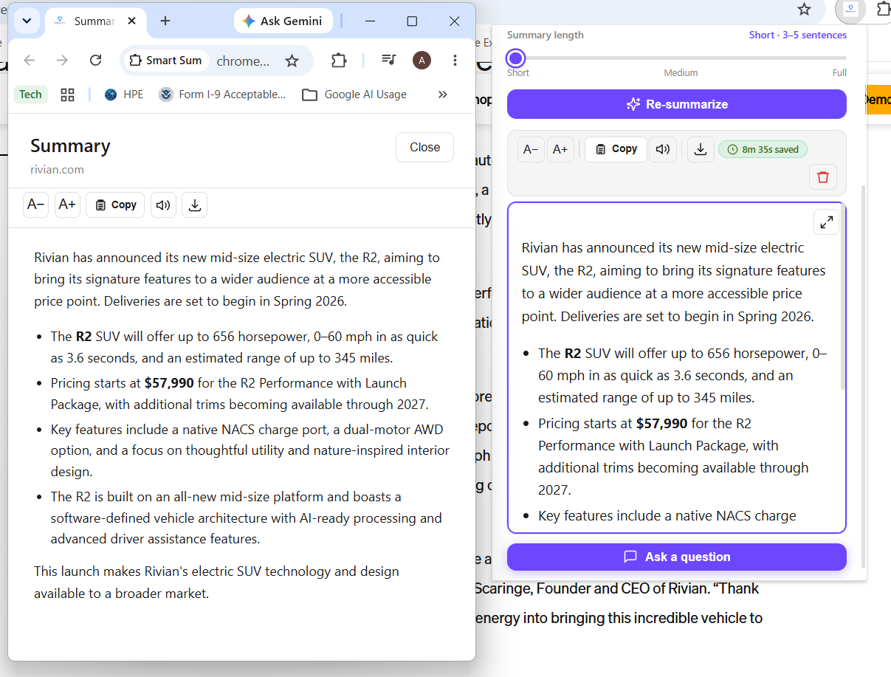Viewport: 891px width, 677px height.
Task: Open background window Extensions puzzle icon
Action: click(x=883, y=9)
